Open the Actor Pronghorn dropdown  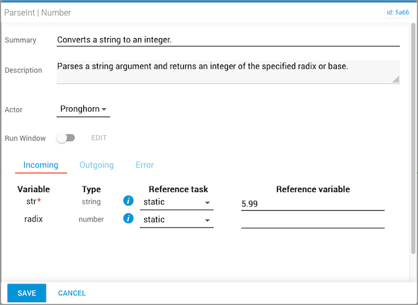coord(83,110)
